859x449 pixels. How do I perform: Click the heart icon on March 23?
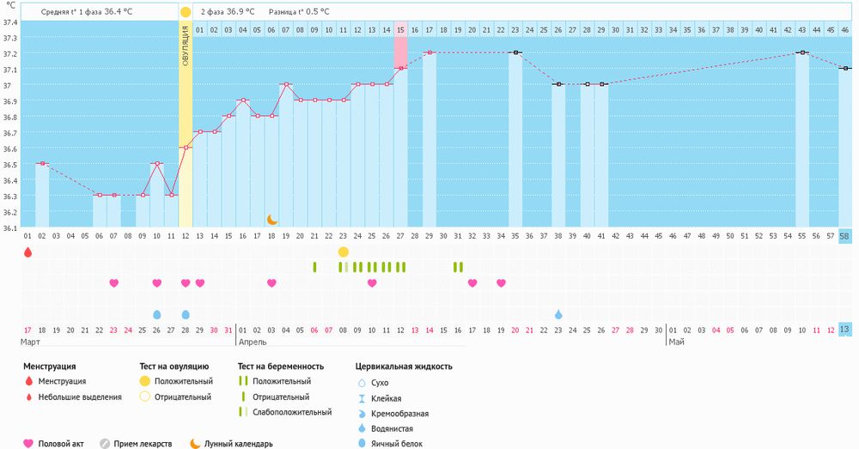113,283
